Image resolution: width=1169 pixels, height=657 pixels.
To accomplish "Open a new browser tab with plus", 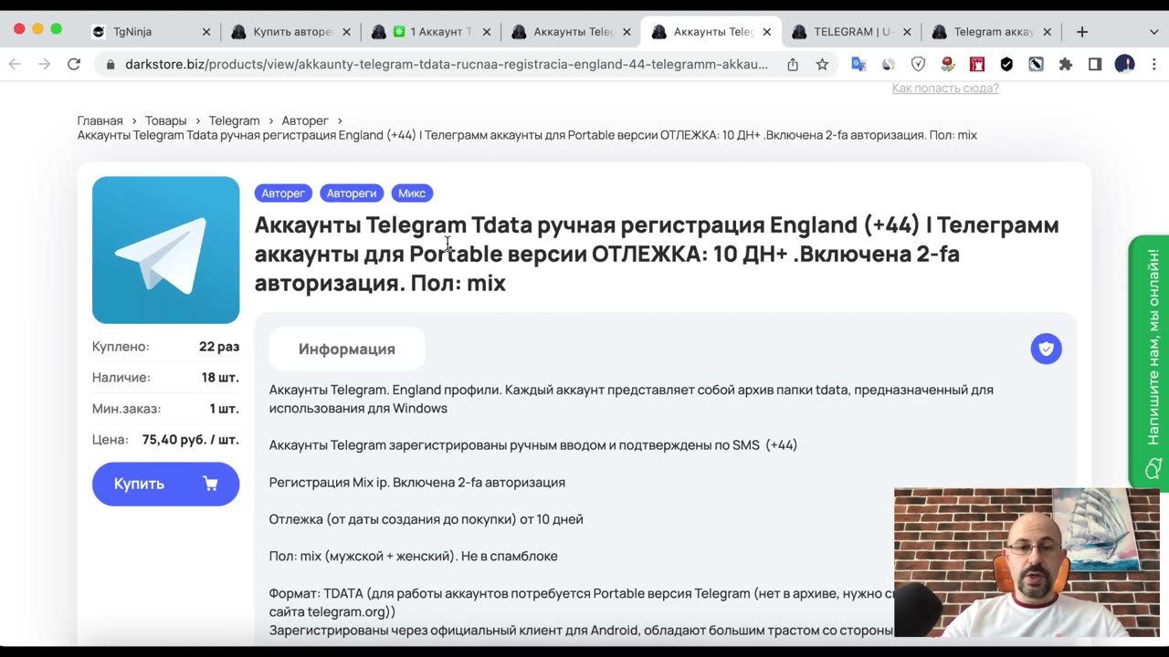I will click(x=1082, y=31).
